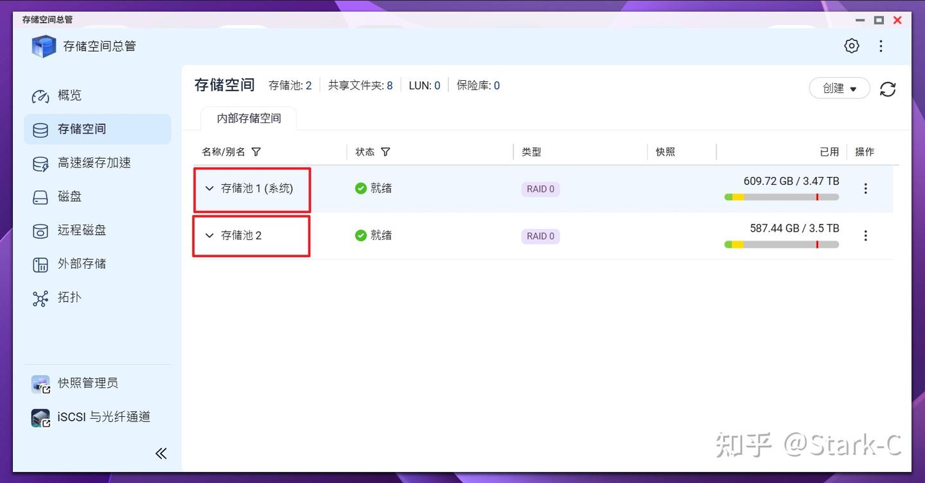
Task: Open actions menu for 存储池 1 row
Action: pos(865,189)
